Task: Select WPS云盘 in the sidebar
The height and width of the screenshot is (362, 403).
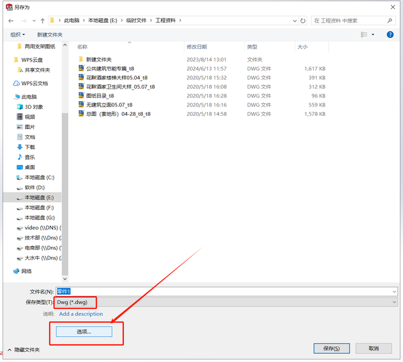Action: tap(31, 60)
